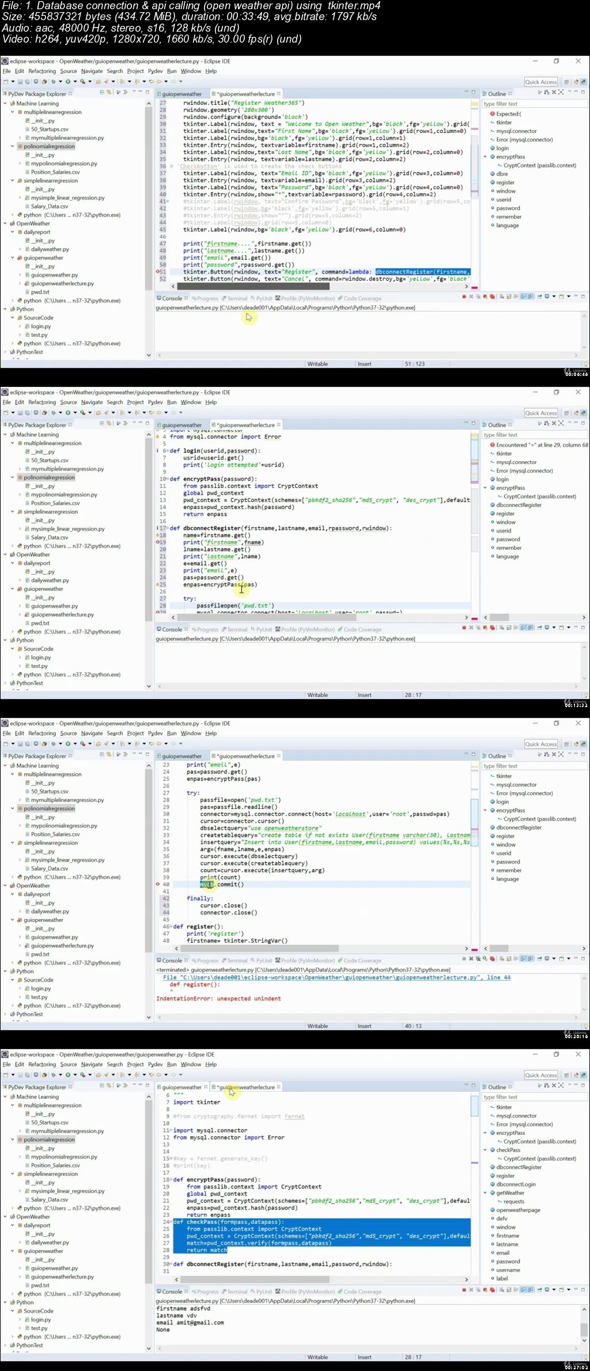Collapse the OpenWeather project in the 00:13:32 frame
Screen dimensions: 590x1371
coord(5,555)
